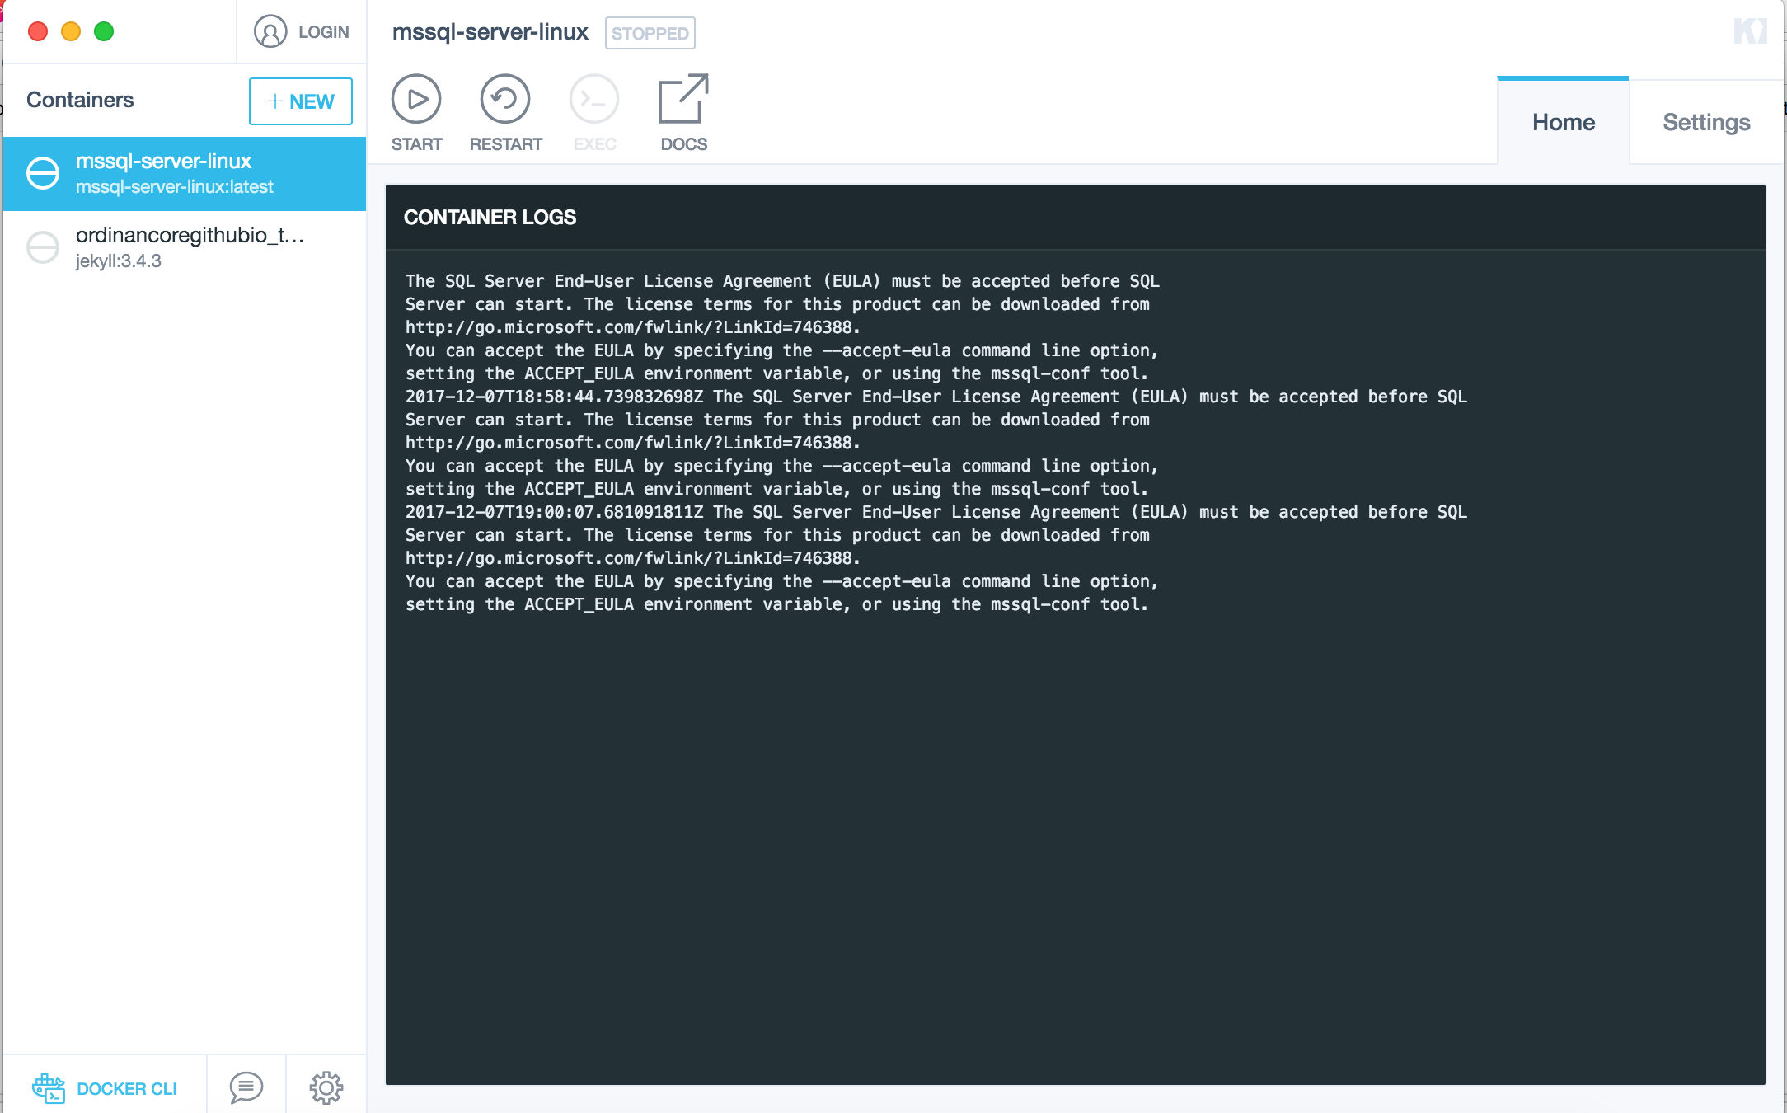The width and height of the screenshot is (1787, 1113).
Task: Switch to the Settings tab
Action: 1706,122
